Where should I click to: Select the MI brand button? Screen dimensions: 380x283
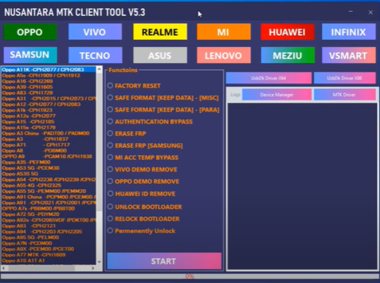tap(224, 32)
